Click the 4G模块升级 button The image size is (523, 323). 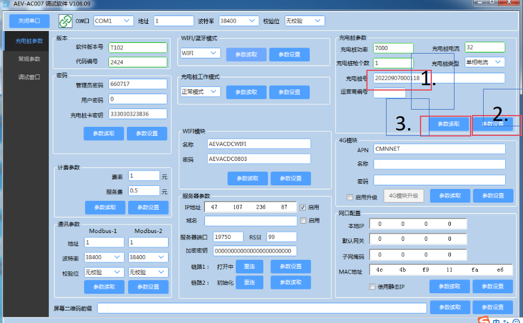(403, 195)
